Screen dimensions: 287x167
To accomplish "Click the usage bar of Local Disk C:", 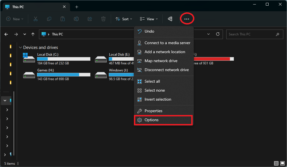I will coord(64,59).
